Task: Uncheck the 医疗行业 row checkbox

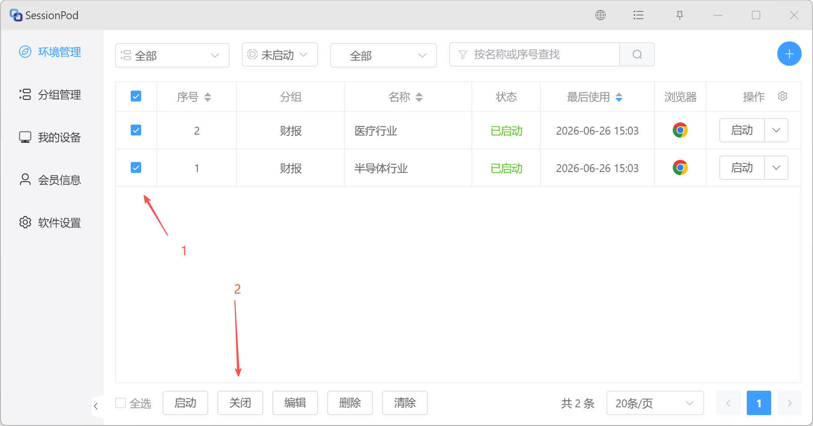Action: coord(136,130)
